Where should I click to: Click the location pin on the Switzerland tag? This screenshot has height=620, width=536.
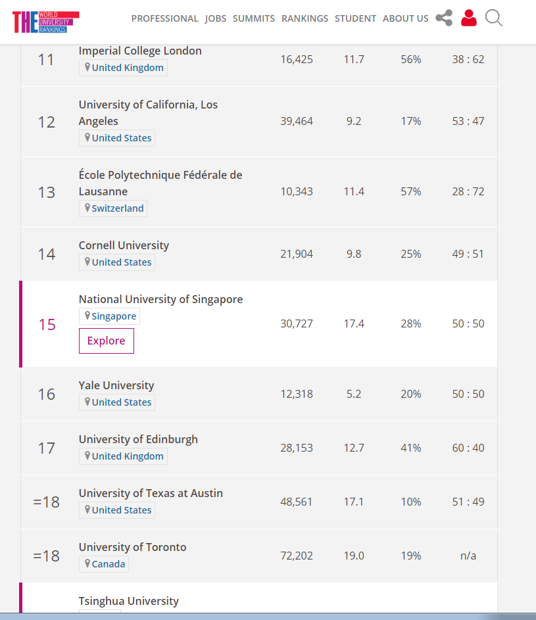tap(87, 208)
